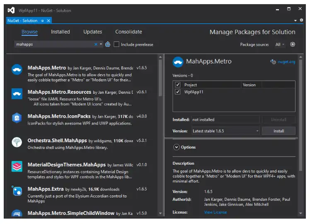310x224 pixels.
Task: Uncheck the WpfApp11 project checkbox
Action: pos(178,92)
